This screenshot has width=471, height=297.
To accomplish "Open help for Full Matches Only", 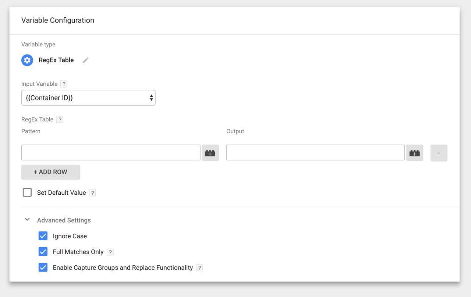I will pos(110,252).
